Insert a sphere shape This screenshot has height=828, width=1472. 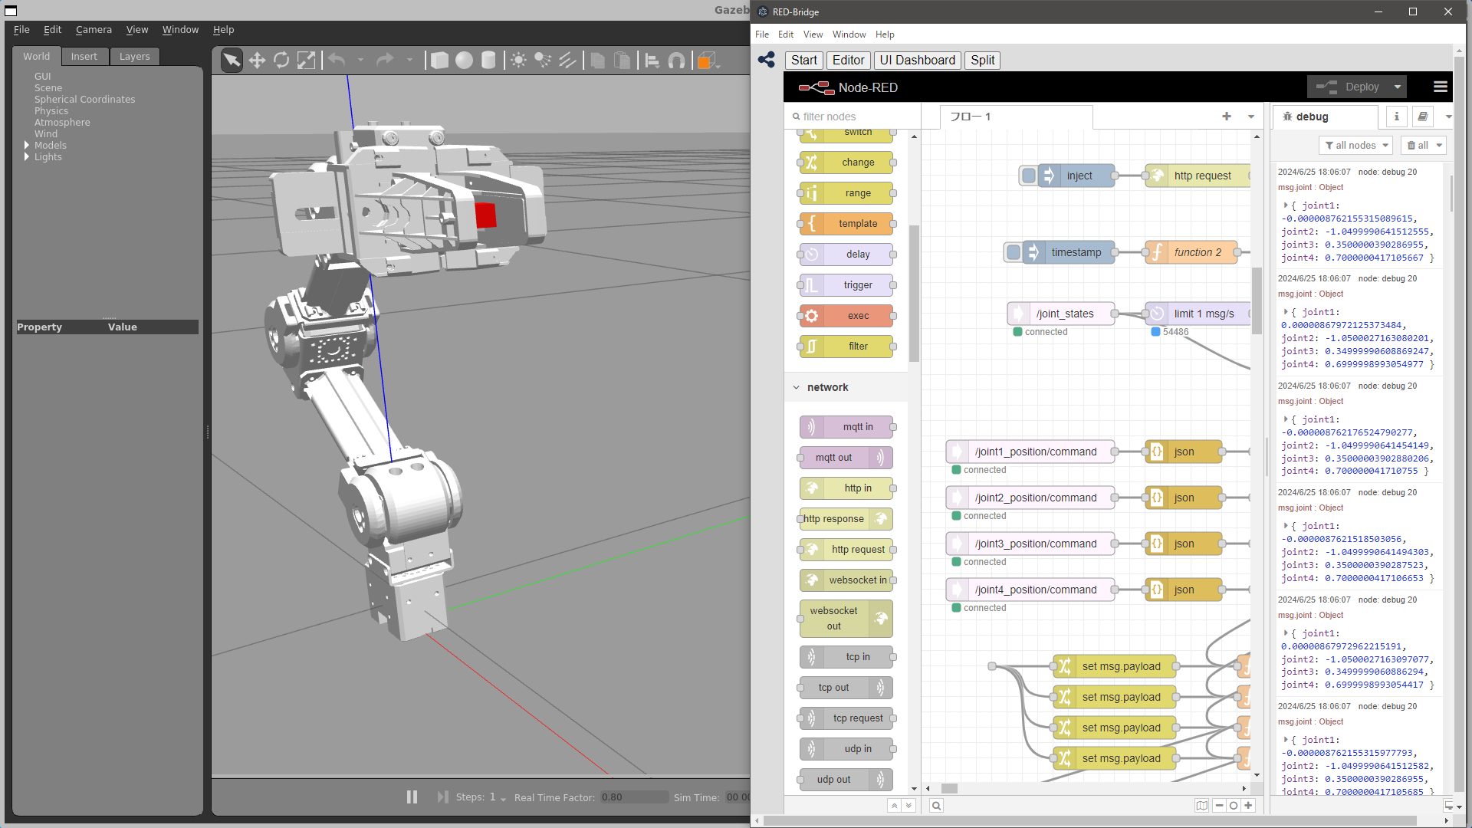point(464,61)
